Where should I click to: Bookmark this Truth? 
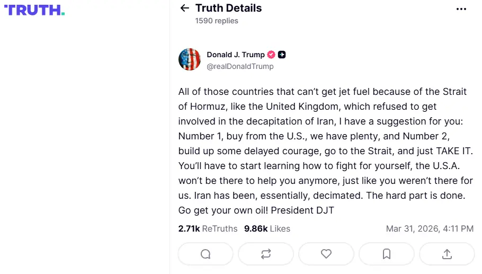(387, 254)
